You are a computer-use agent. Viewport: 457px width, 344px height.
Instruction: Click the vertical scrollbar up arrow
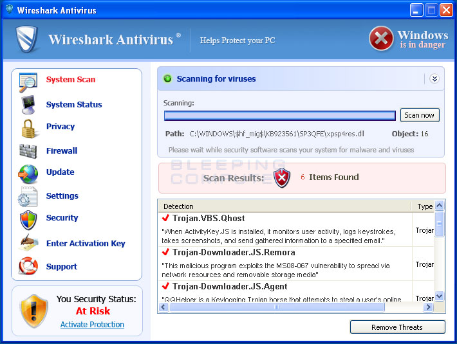439,206
